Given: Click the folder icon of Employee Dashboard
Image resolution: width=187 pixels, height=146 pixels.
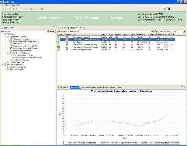Looking at the screenshot, I should tap(8, 62).
